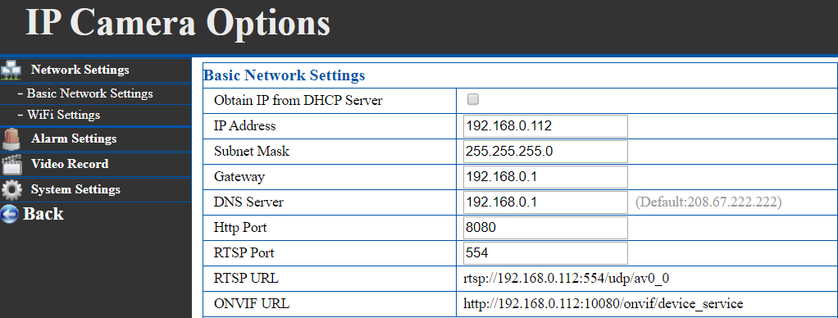Click the Subnet Mask row label
This screenshot has width=838, height=318.
point(251,152)
